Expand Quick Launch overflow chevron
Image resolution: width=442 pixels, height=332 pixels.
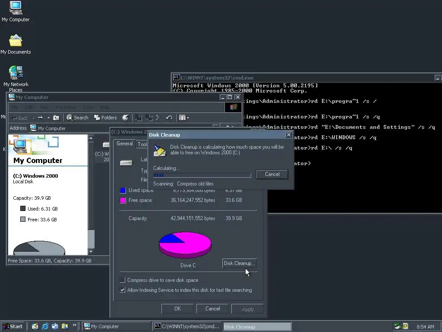coord(74,325)
